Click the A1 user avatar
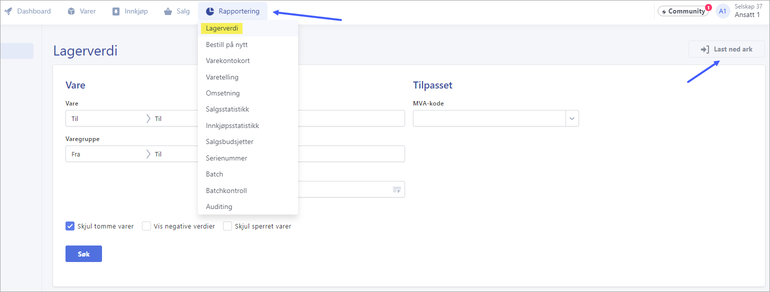The width and height of the screenshot is (770, 292). click(x=722, y=10)
